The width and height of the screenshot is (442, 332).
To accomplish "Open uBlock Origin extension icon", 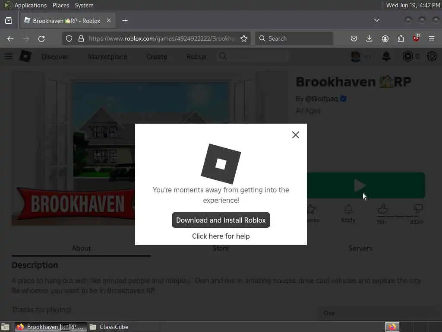I will click(x=416, y=38).
